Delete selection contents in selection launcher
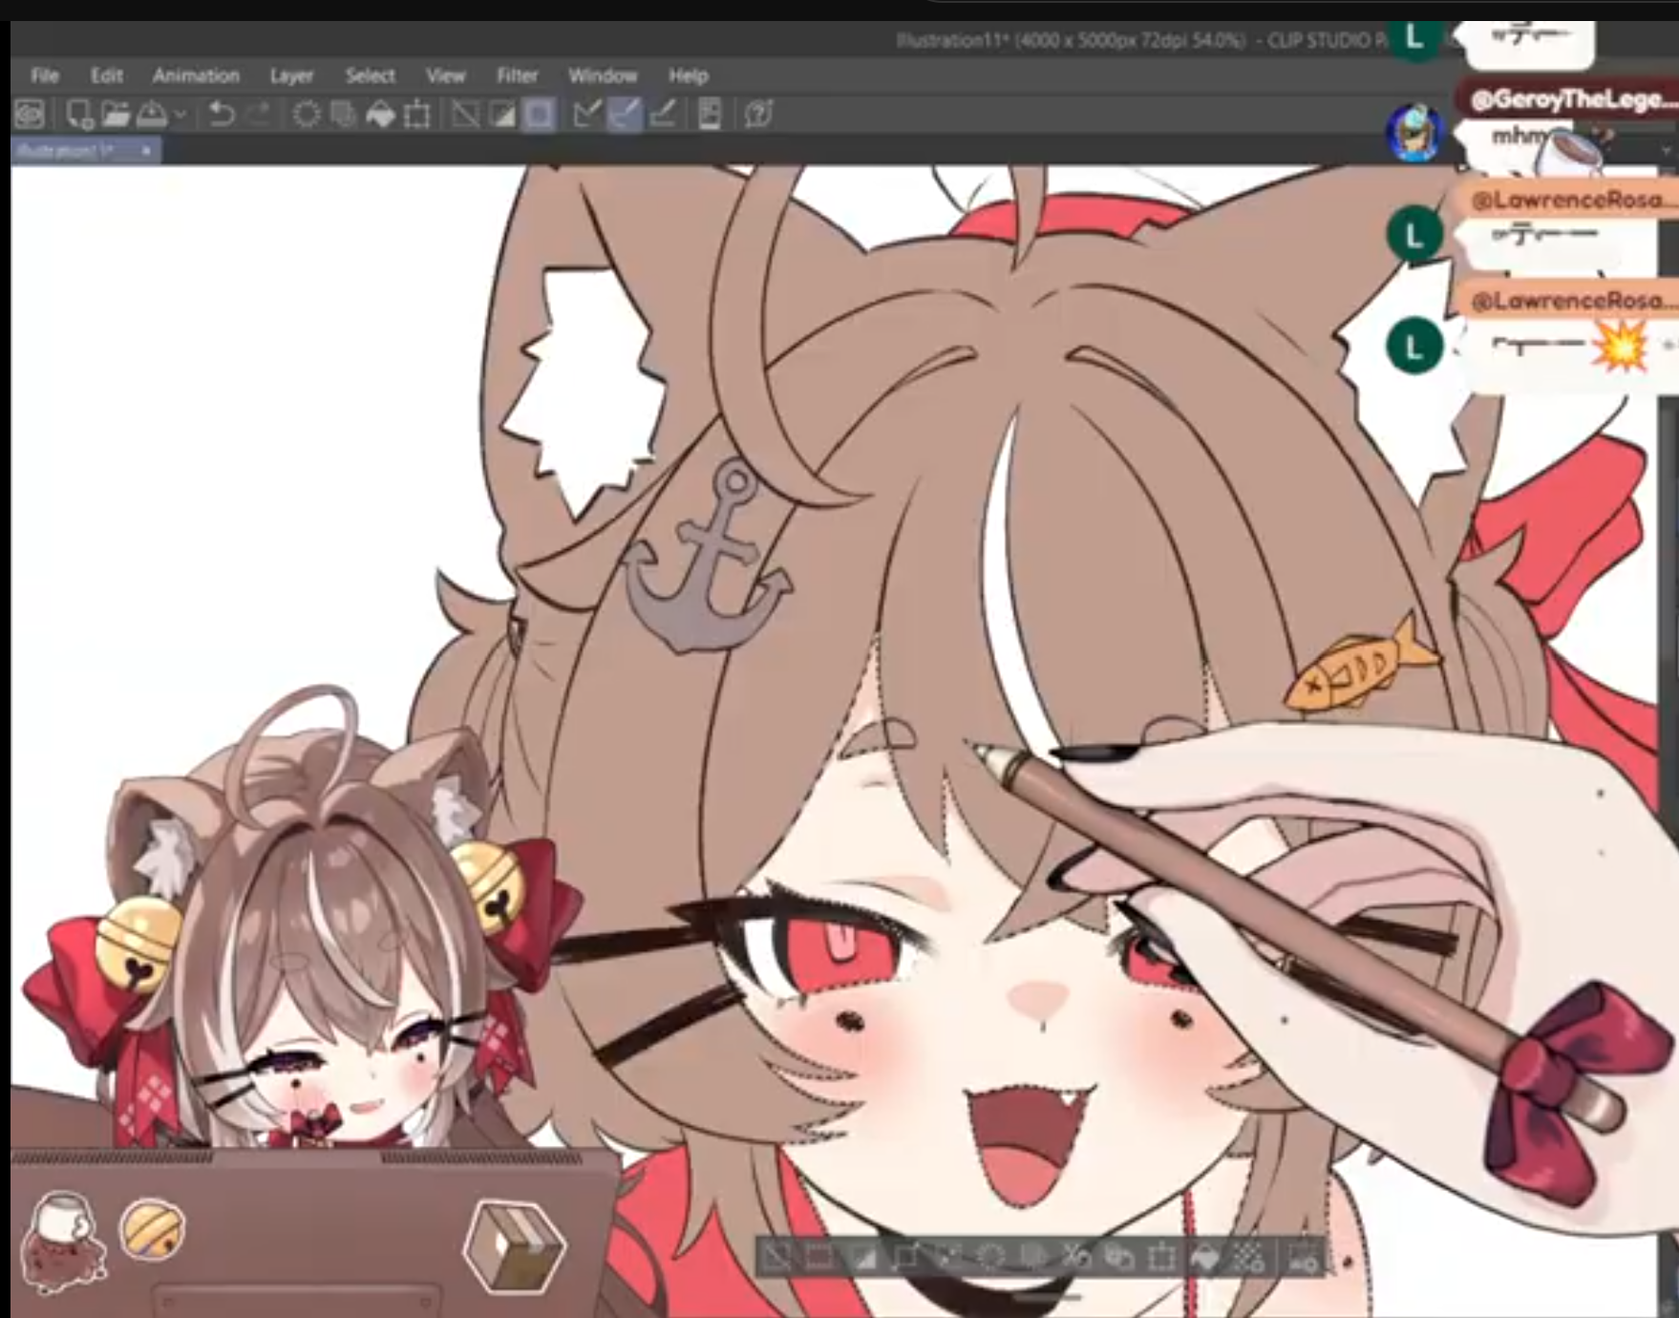 coord(990,1258)
